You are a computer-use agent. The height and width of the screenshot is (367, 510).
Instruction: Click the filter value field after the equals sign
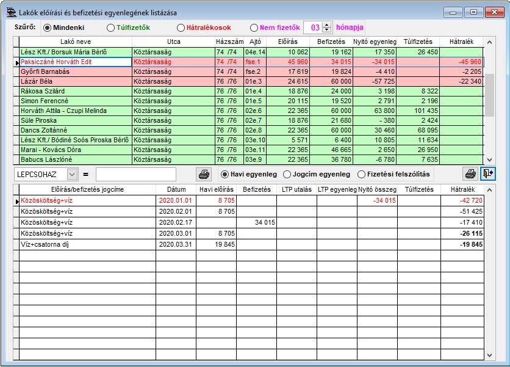(135, 175)
